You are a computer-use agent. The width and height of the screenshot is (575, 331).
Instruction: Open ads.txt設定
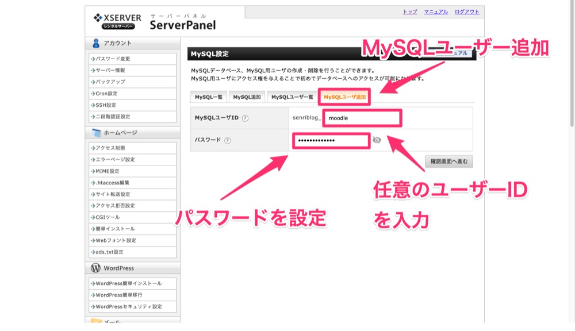132,252
